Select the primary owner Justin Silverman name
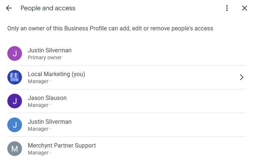This screenshot has width=253, height=164. 50,50
